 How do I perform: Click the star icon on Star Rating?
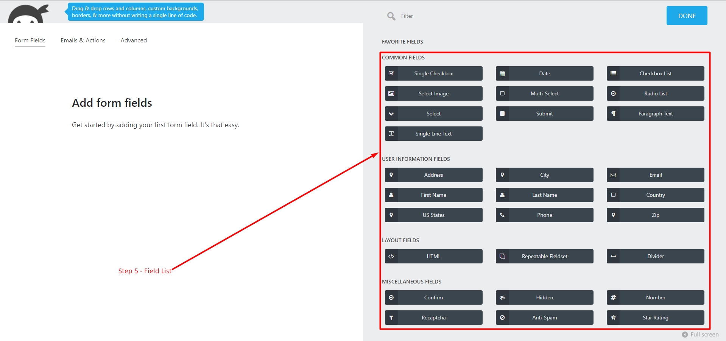pos(613,318)
